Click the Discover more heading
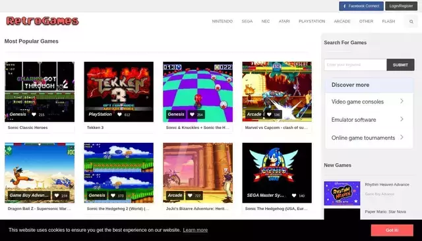 click(350, 85)
